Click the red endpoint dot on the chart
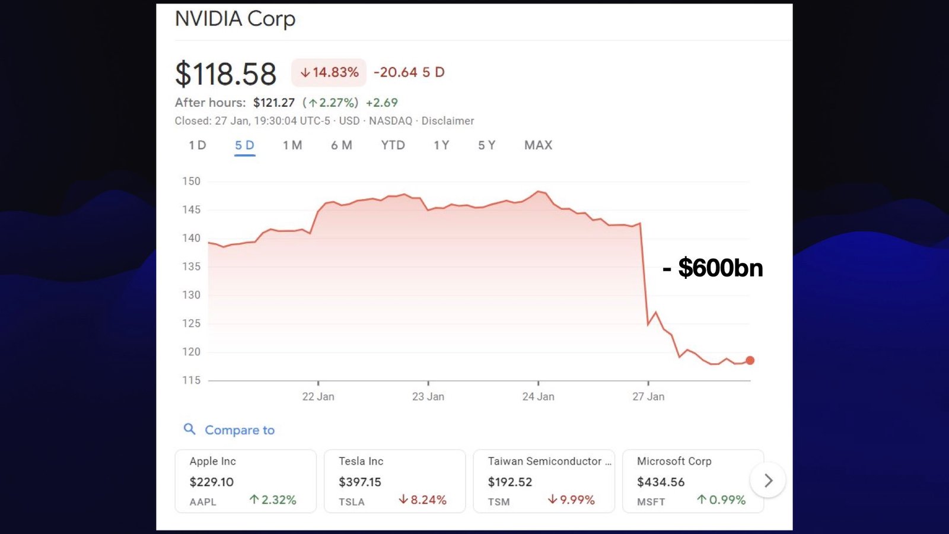The height and width of the screenshot is (534, 949). (x=749, y=360)
